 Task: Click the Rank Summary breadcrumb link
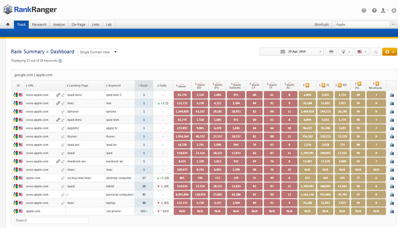point(28,52)
